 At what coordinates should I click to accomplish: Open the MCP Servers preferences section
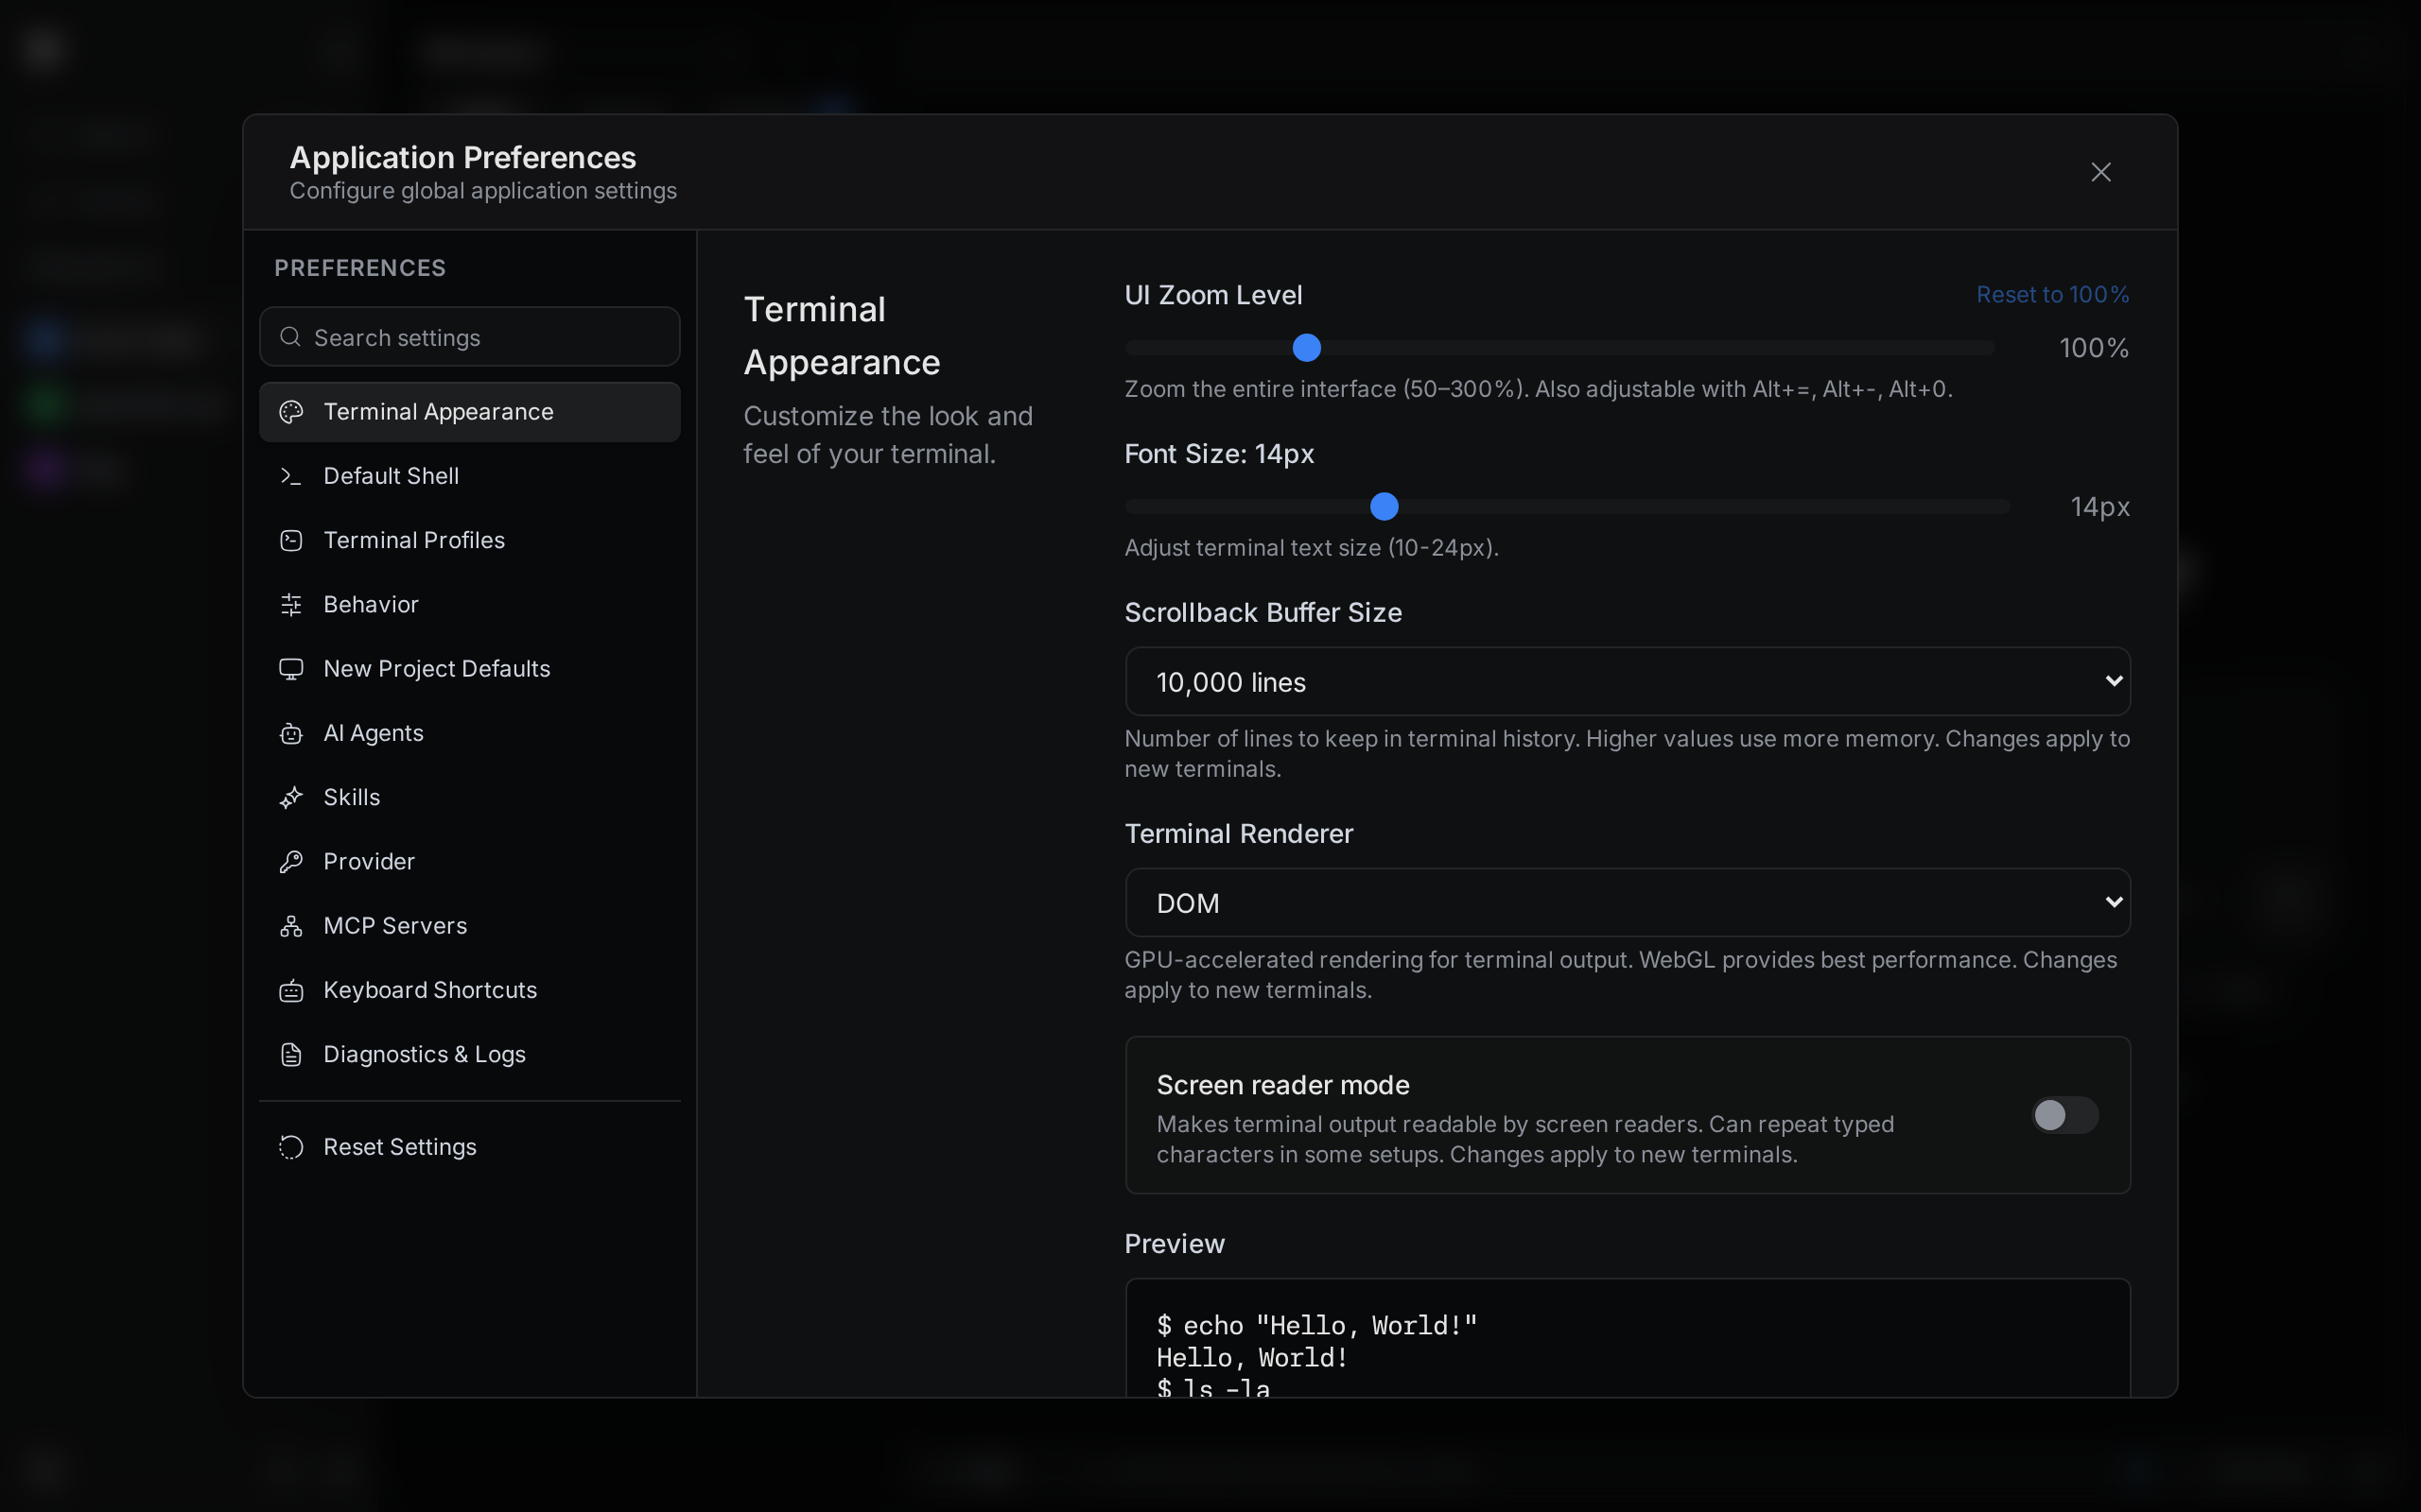tap(469, 926)
